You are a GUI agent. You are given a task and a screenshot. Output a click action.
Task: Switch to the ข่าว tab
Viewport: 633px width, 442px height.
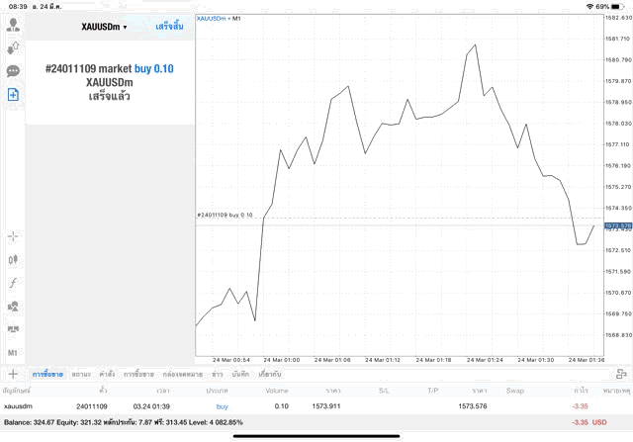(217, 374)
